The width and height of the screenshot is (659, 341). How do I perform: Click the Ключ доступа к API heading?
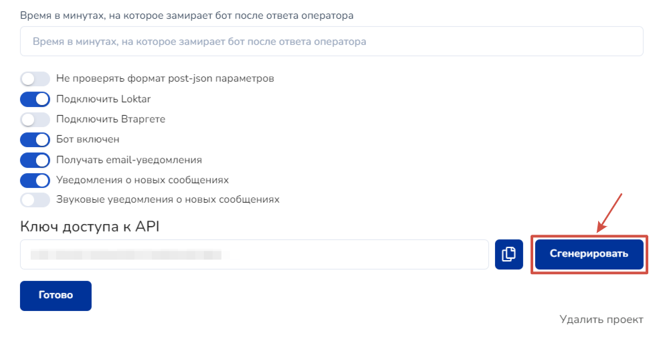click(90, 227)
